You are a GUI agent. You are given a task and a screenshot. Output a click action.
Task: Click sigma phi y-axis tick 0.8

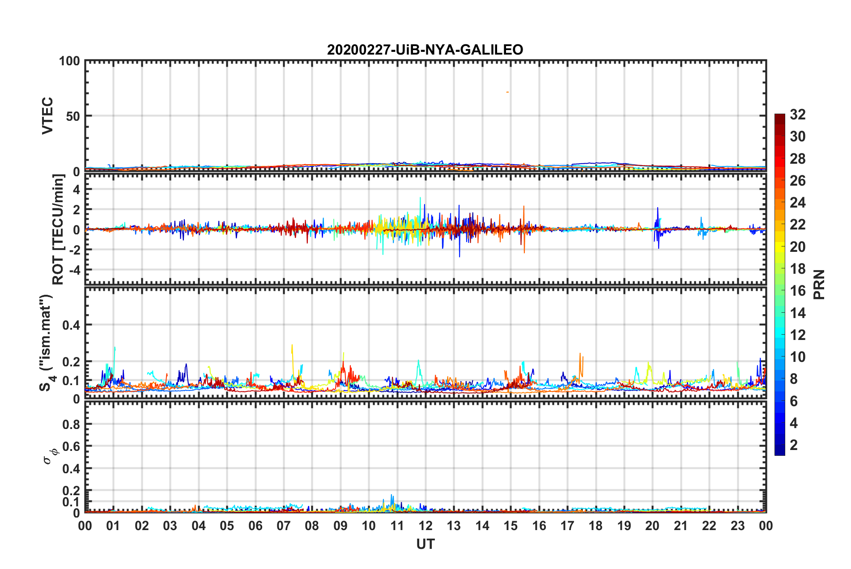(x=72, y=424)
